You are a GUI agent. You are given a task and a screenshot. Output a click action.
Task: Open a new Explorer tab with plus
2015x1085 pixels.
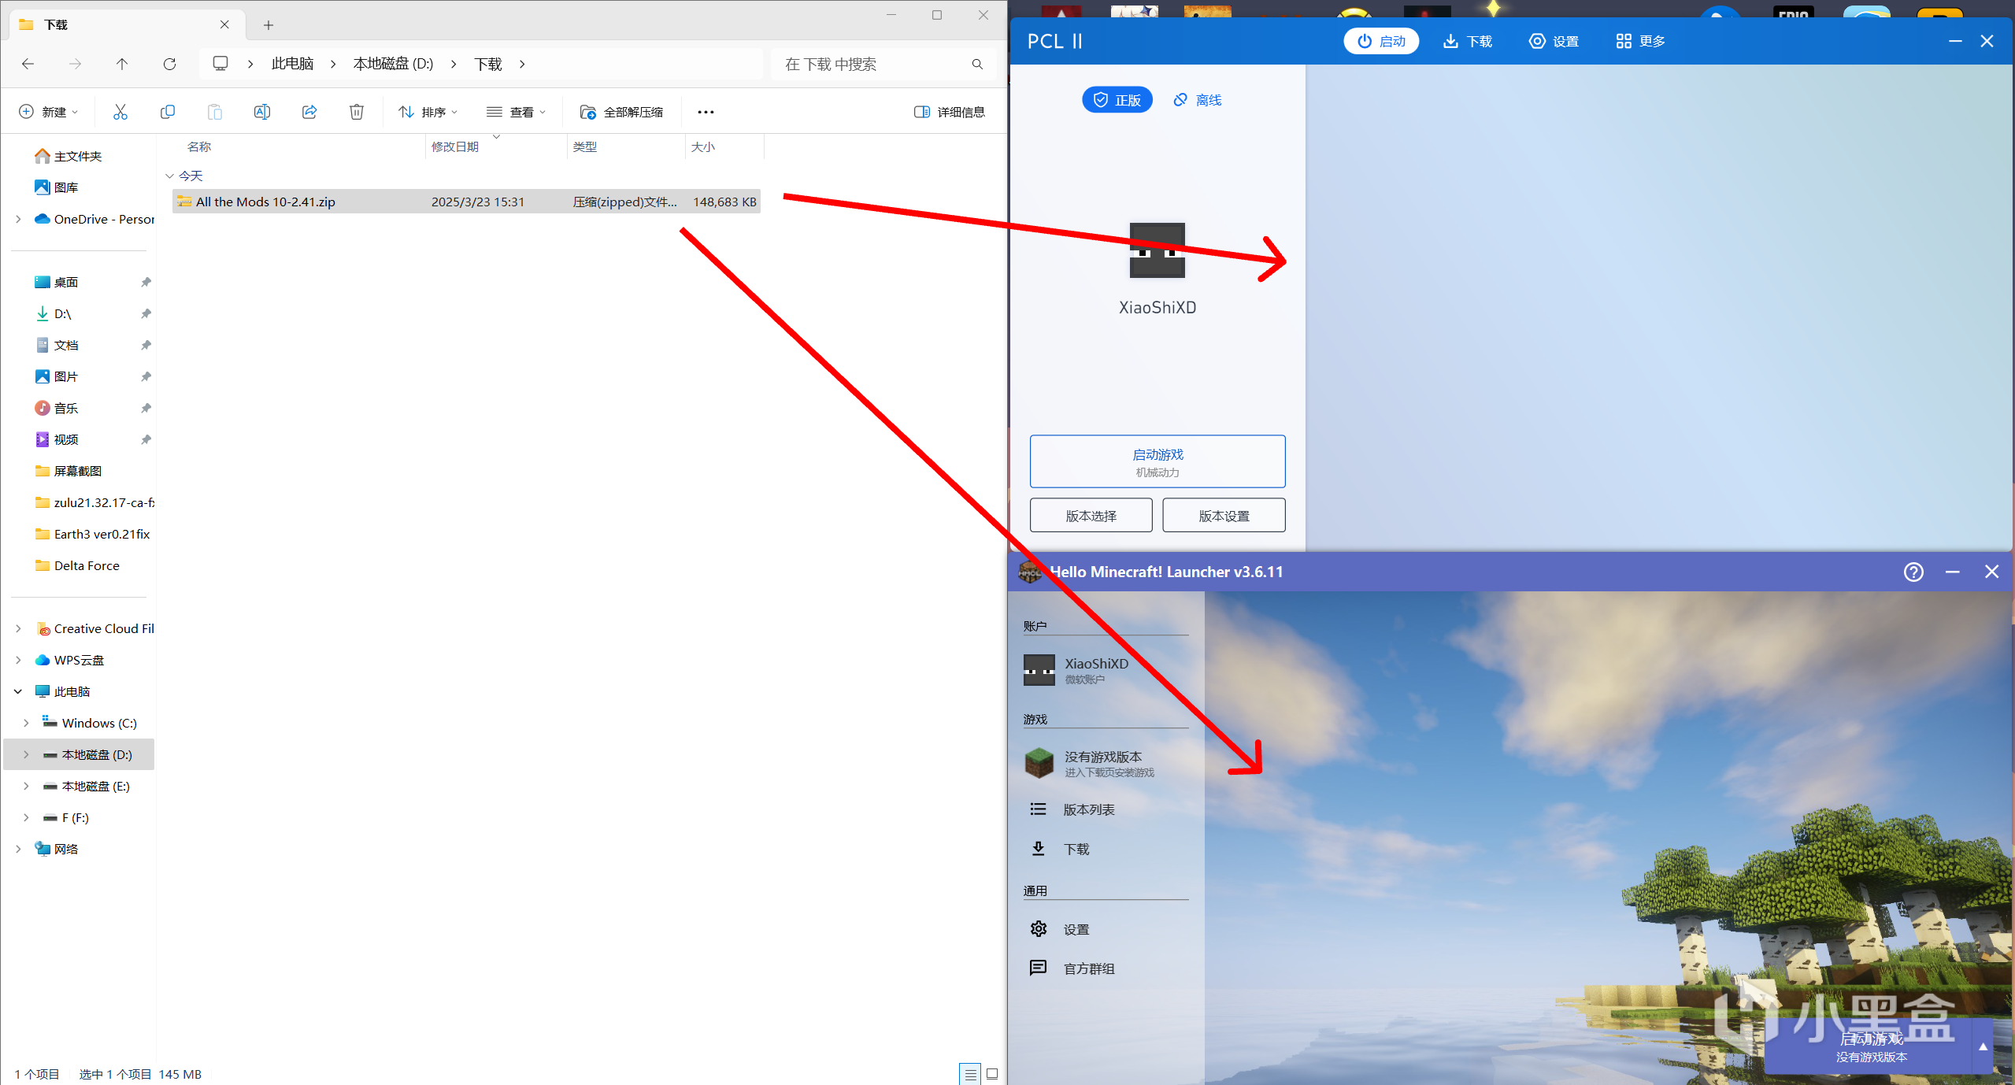(x=269, y=25)
